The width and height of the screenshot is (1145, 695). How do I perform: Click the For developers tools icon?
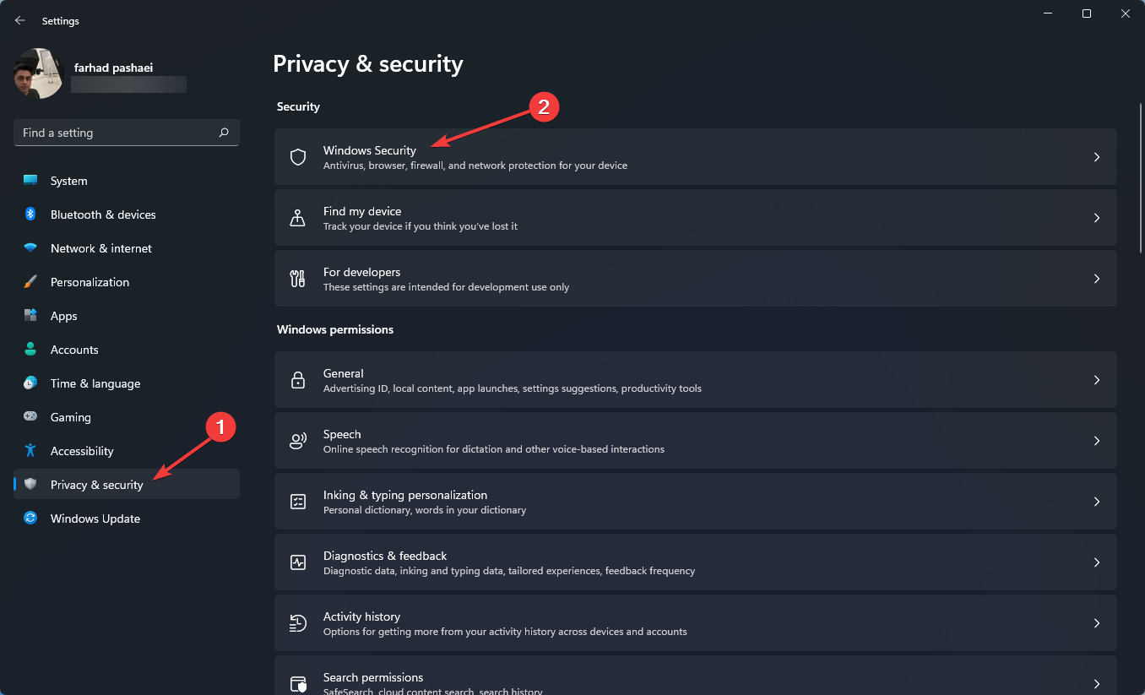297,278
